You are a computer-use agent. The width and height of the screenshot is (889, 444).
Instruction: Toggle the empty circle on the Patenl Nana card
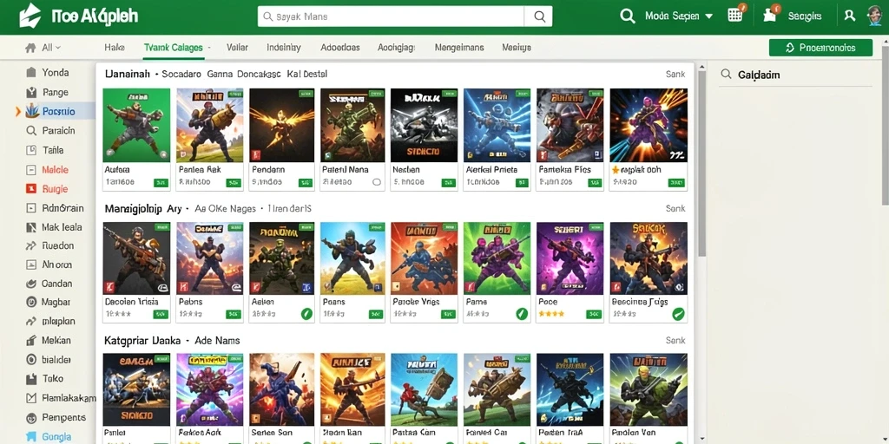pyautogui.click(x=377, y=182)
